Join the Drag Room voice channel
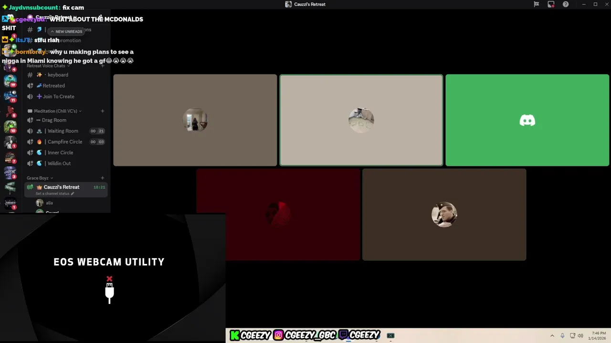 [66, 120]
